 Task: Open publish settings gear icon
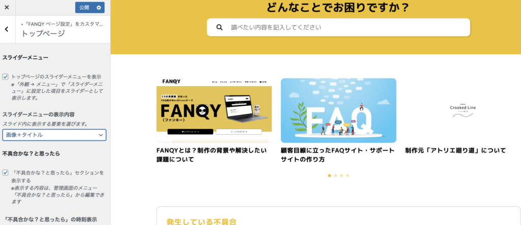(99, 8)
